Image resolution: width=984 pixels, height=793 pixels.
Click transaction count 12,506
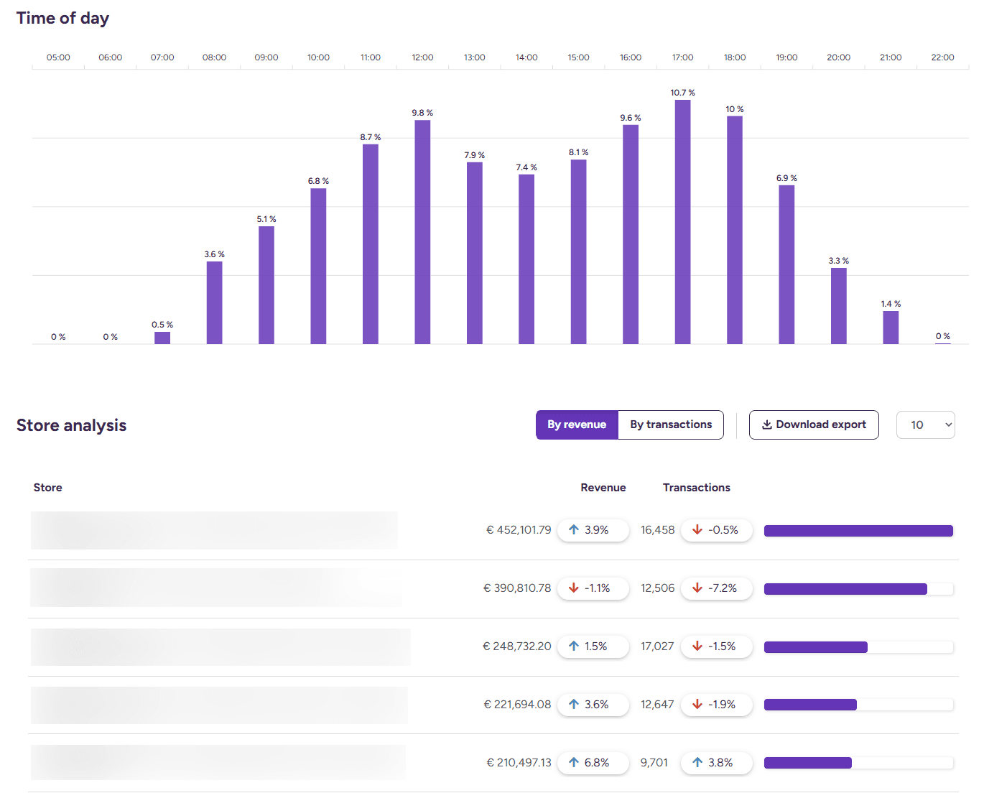click(658, 588)
